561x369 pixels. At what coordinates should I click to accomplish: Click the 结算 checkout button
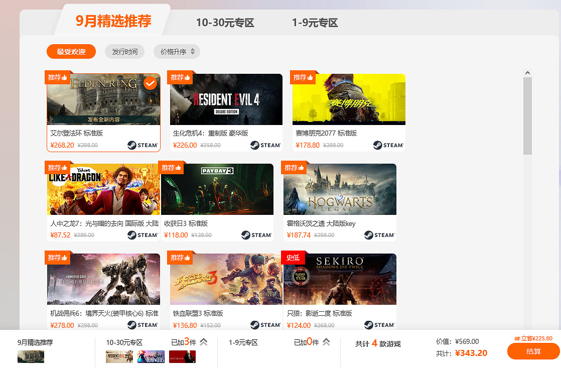[533, 352]
